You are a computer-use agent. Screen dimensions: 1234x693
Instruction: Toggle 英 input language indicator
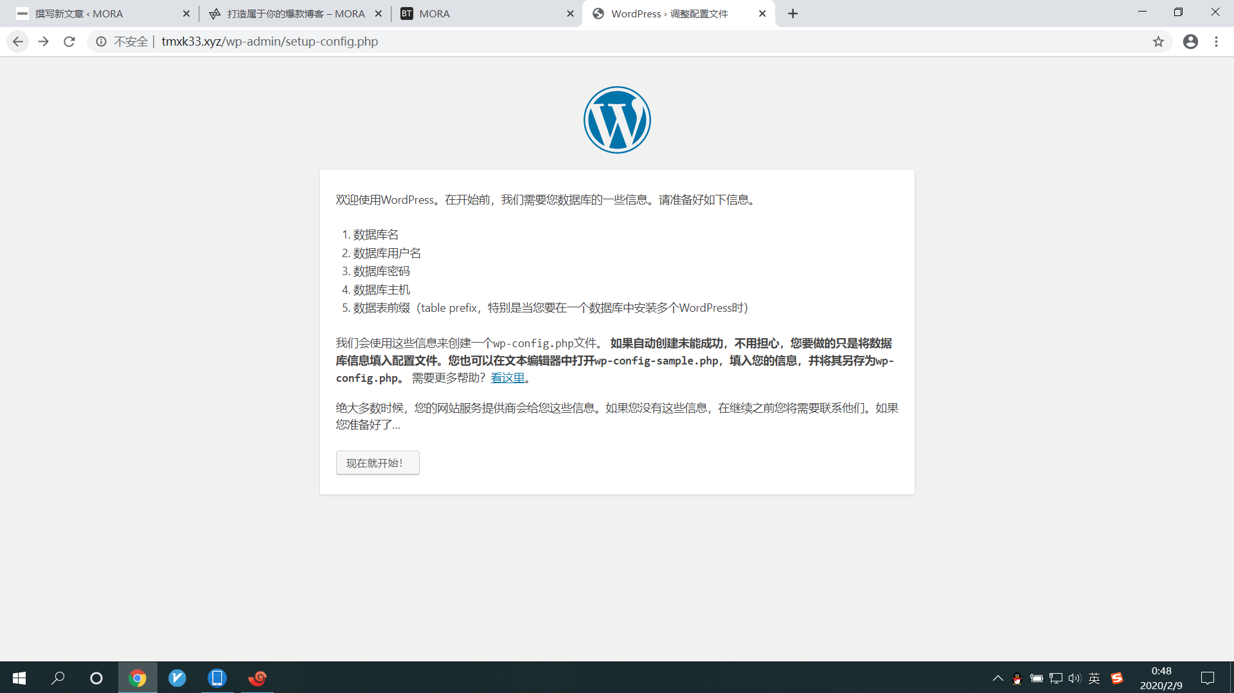(x=1095, y=678)
